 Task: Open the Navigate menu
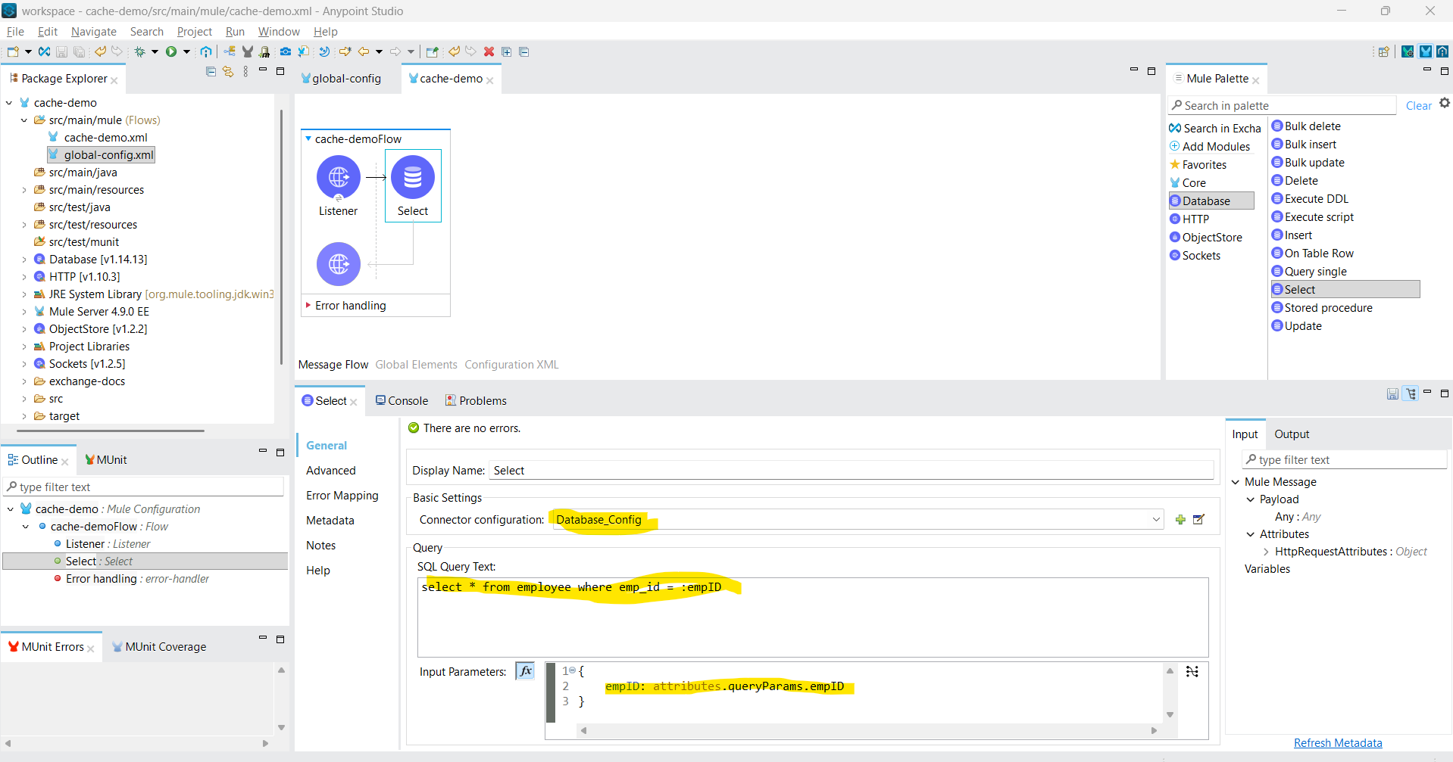(94, 32)
